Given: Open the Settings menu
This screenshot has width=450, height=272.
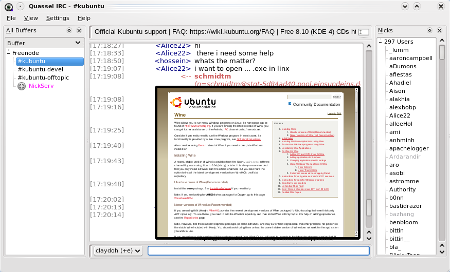Looking at the screenshot, I should tap(58, 18).
